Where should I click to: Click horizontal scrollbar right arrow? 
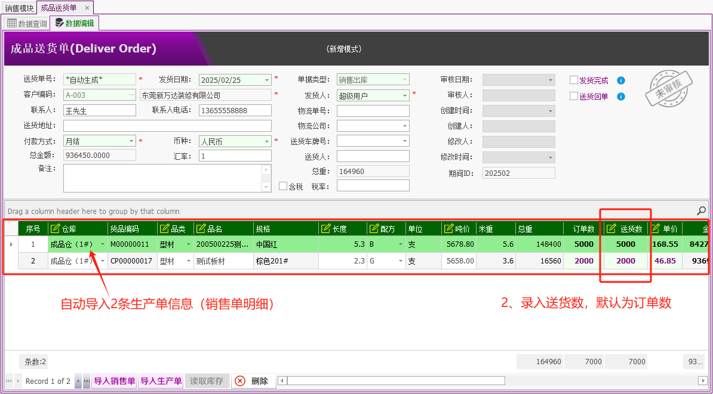[x=702, y=380]
